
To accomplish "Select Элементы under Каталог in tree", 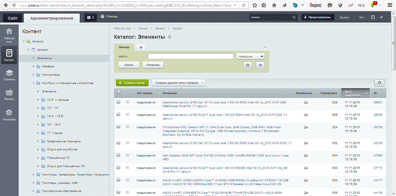I will point(44,58).
